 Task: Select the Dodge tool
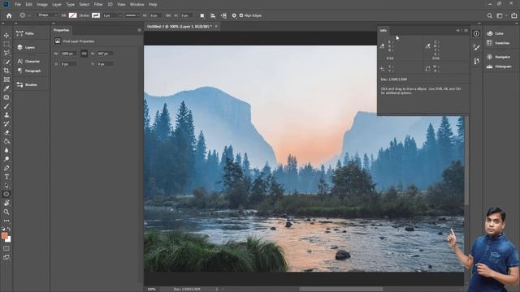coord(6,159)
